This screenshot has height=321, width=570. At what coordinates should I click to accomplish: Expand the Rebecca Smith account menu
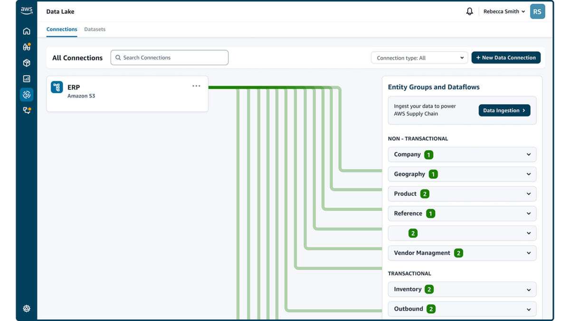(504, 11)
